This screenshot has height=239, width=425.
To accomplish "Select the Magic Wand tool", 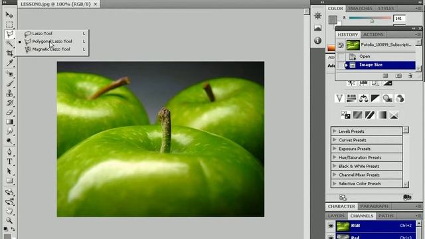I will pos(9,43).
